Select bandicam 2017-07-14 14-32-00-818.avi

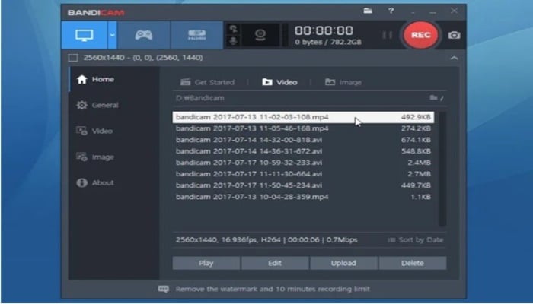point(303,140)
